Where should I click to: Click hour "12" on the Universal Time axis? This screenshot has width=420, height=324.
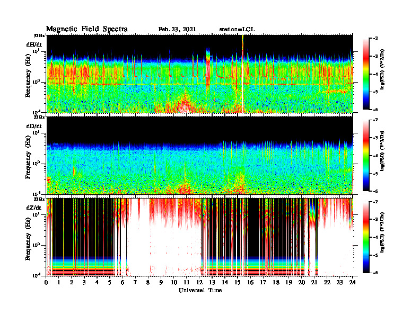click(x=199, y=283)
